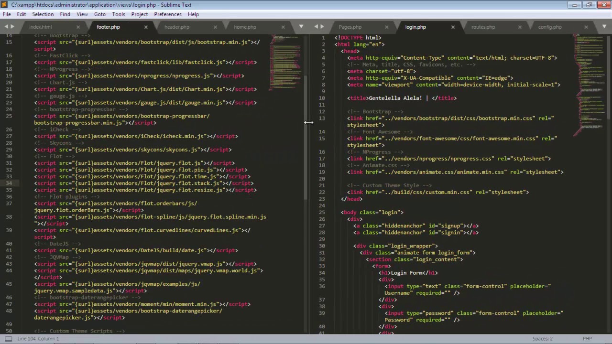Minimize the Sublime Text window
This screenshot has height=344, width=612.
(575, 5)
